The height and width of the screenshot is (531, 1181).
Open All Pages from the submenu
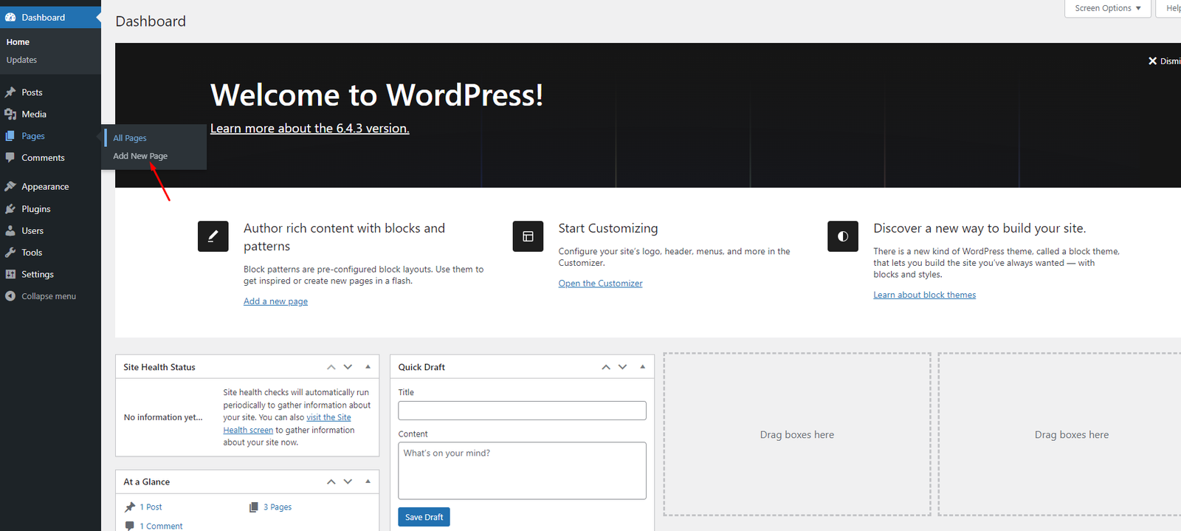(x=130, y=138)
